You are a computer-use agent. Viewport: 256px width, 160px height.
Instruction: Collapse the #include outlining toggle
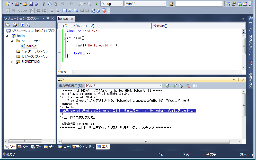click(65, 31)
